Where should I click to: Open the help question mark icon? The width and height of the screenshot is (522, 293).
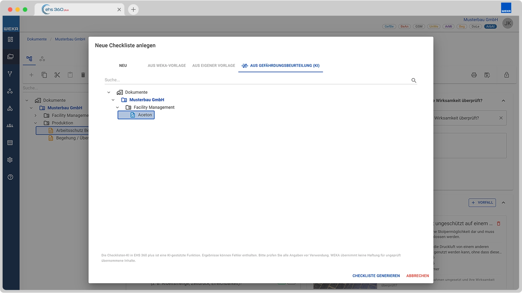10,177
